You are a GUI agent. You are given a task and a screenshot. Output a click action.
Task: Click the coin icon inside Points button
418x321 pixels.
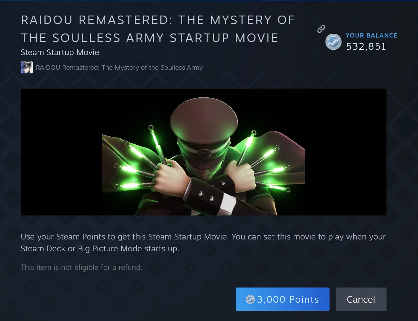tap(250, 299)
